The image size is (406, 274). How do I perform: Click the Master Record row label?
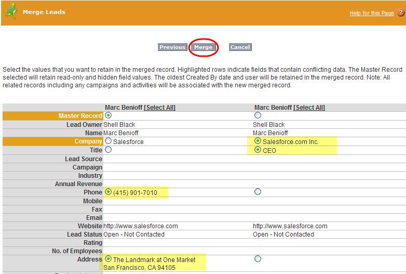click(x=80, y=116)
